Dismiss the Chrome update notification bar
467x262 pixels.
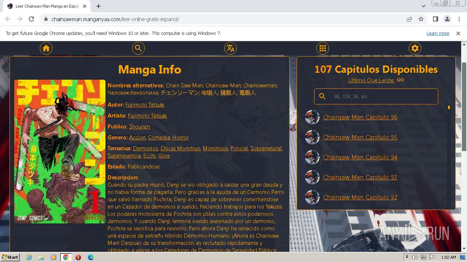point(458,33)
